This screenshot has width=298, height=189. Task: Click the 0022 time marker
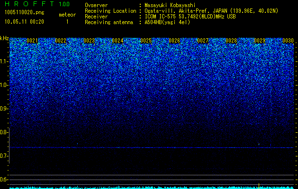61,41
